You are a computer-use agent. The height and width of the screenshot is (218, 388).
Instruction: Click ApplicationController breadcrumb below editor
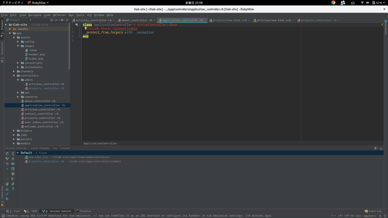[x=100, y=143]
